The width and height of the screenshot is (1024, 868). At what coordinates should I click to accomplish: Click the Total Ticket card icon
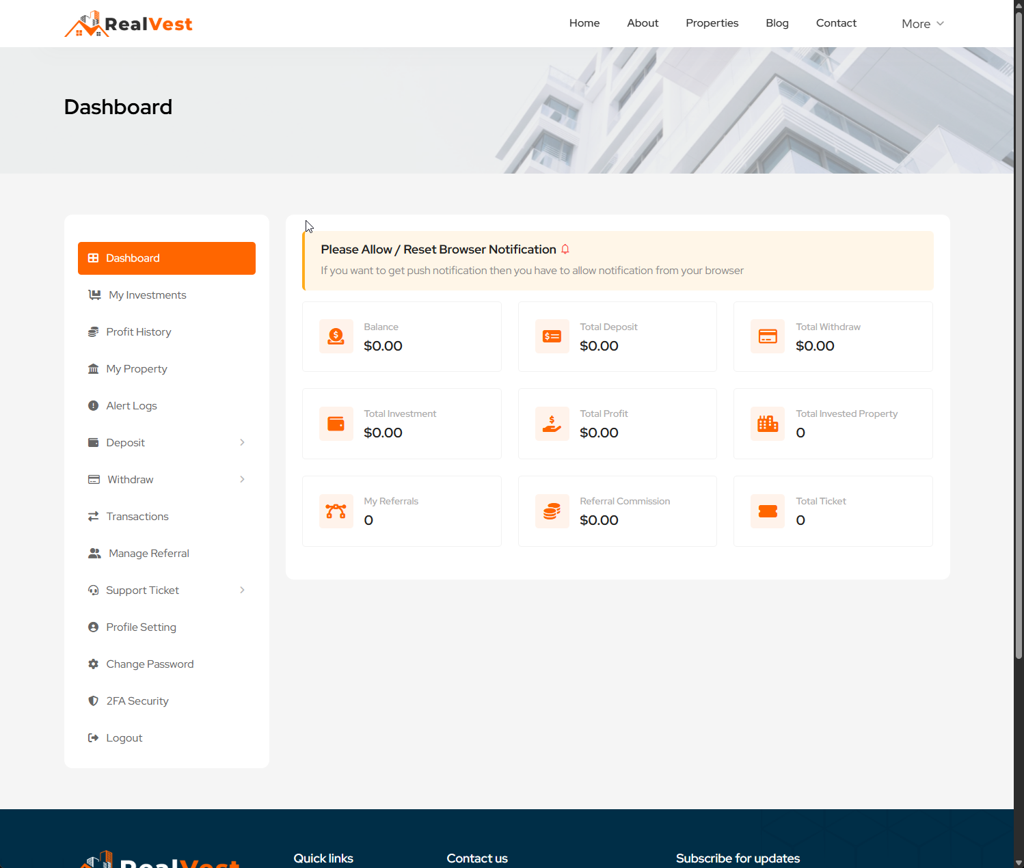[768, 511]
